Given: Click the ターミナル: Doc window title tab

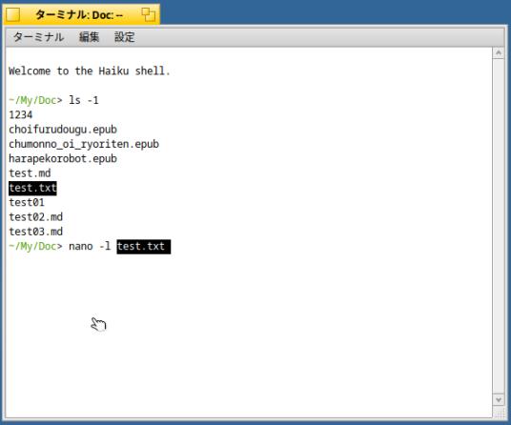Looking at the screenshot, I should coord(81,14).
